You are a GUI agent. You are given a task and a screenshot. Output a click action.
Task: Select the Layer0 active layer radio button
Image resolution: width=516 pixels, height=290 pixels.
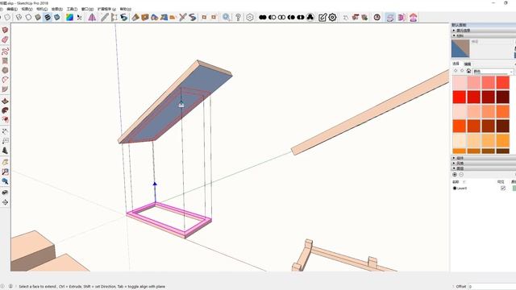(x=455, y=188)
